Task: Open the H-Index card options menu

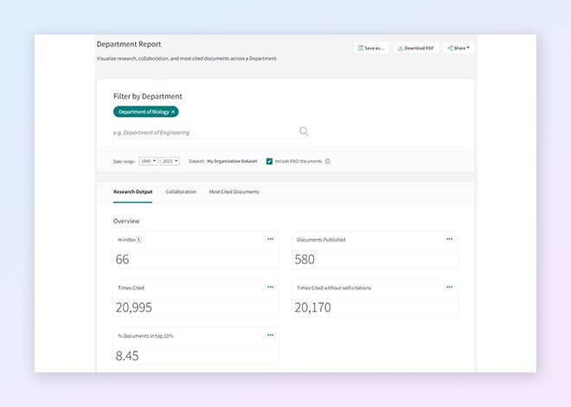Action: pos(270,239)
